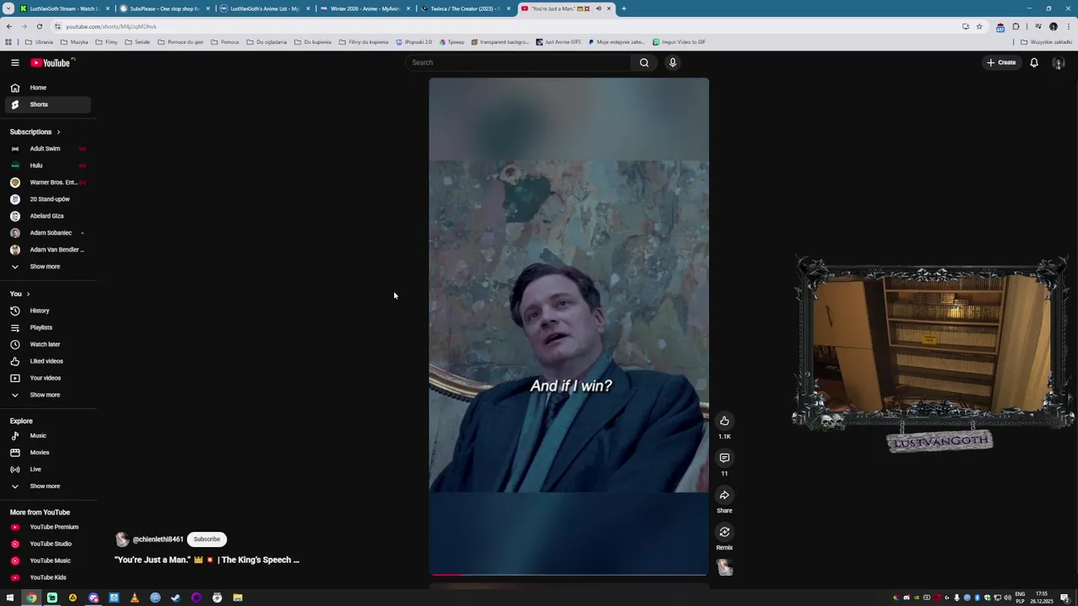1078x606 pixels.
Task: Switch to SubsPlease browser tab
Action: tap(164, 8)
